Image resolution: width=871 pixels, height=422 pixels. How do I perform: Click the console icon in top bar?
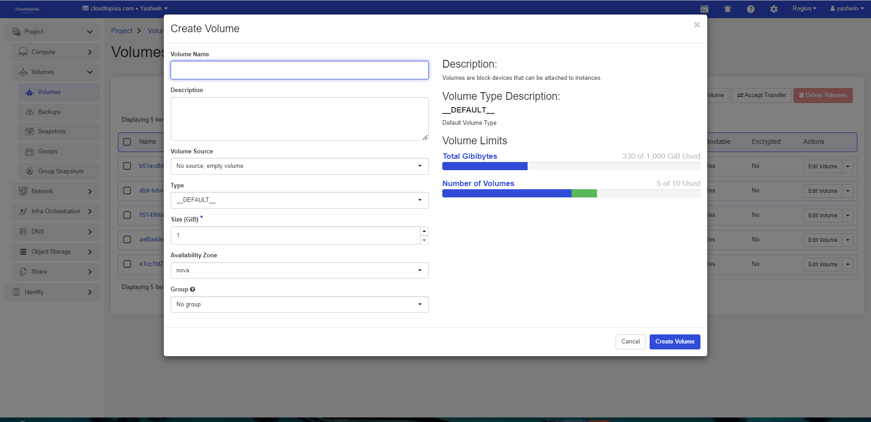[x=704, y=9]
